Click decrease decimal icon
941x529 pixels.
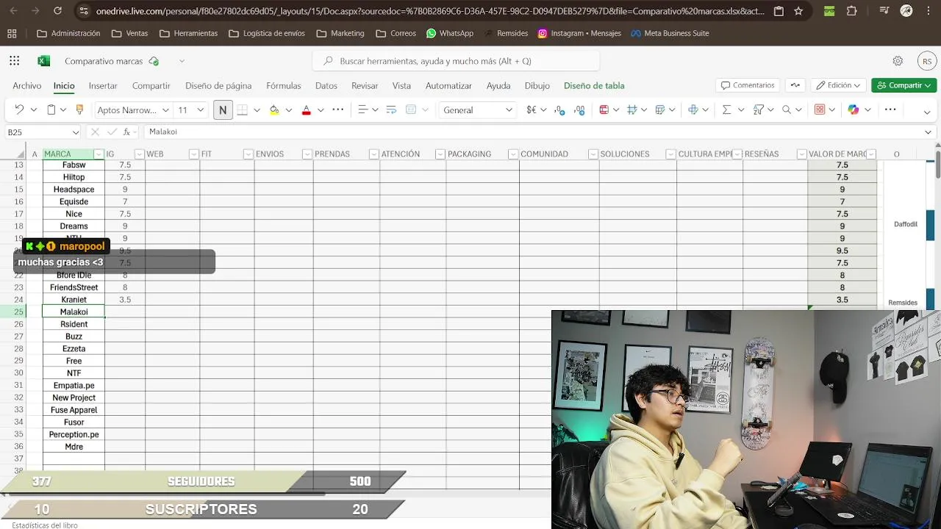tap(559, 109)
